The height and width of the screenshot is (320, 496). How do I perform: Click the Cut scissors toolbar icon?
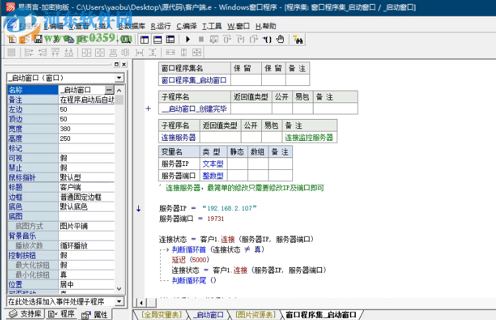click(x=56, y=40)
